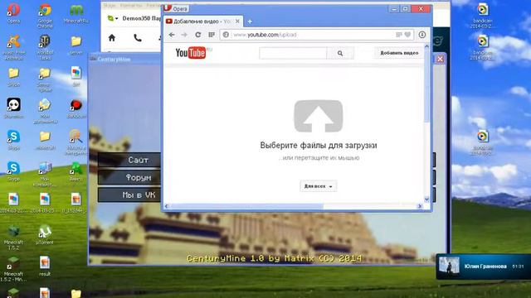Open Skype status dropdown next to Demon350

coord(113,18)
